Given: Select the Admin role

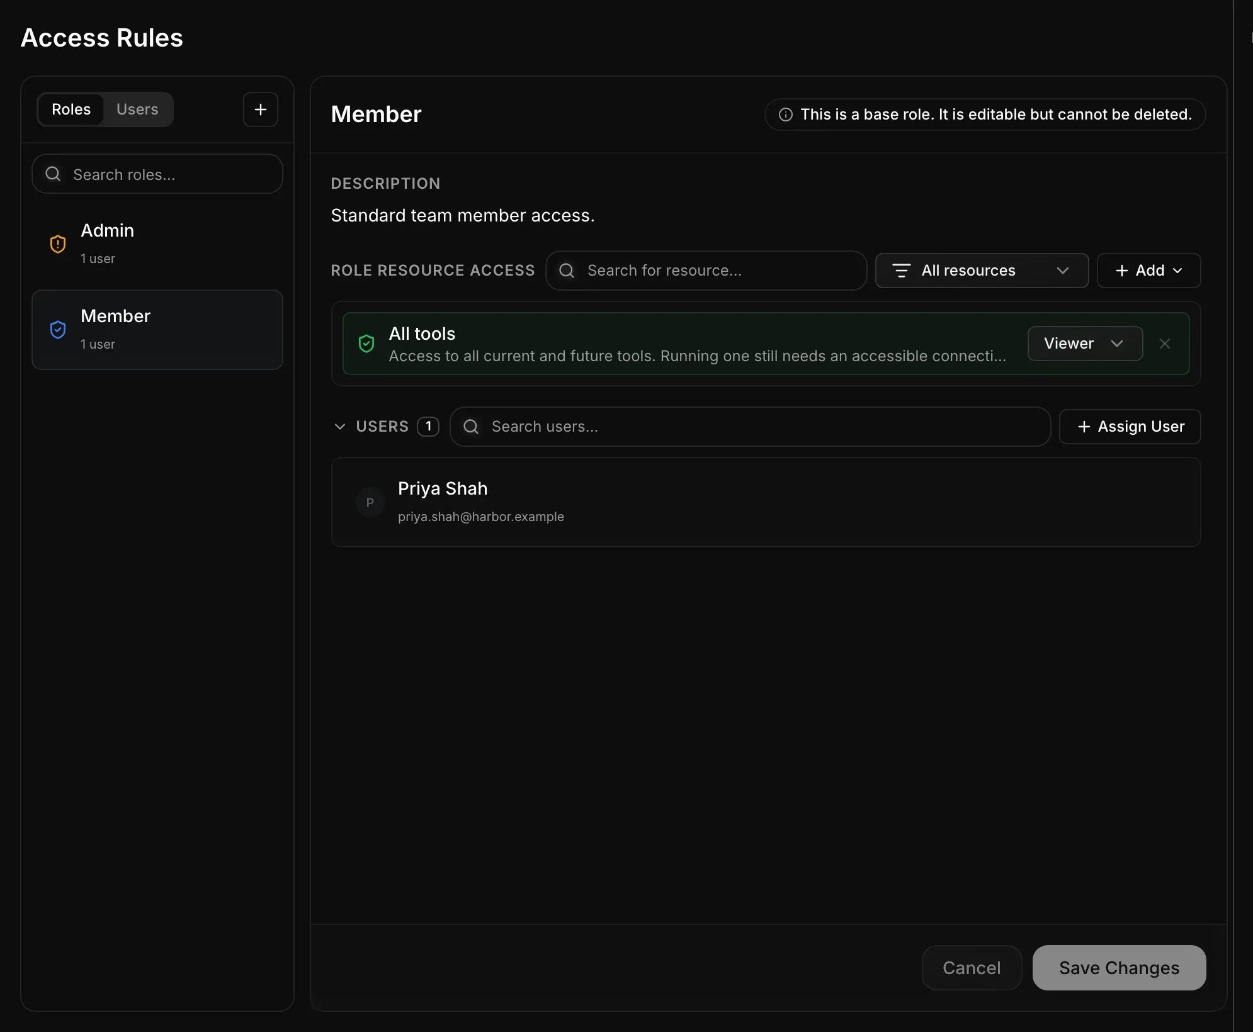Looking at the screenshot, I should [x=157, y=244].
